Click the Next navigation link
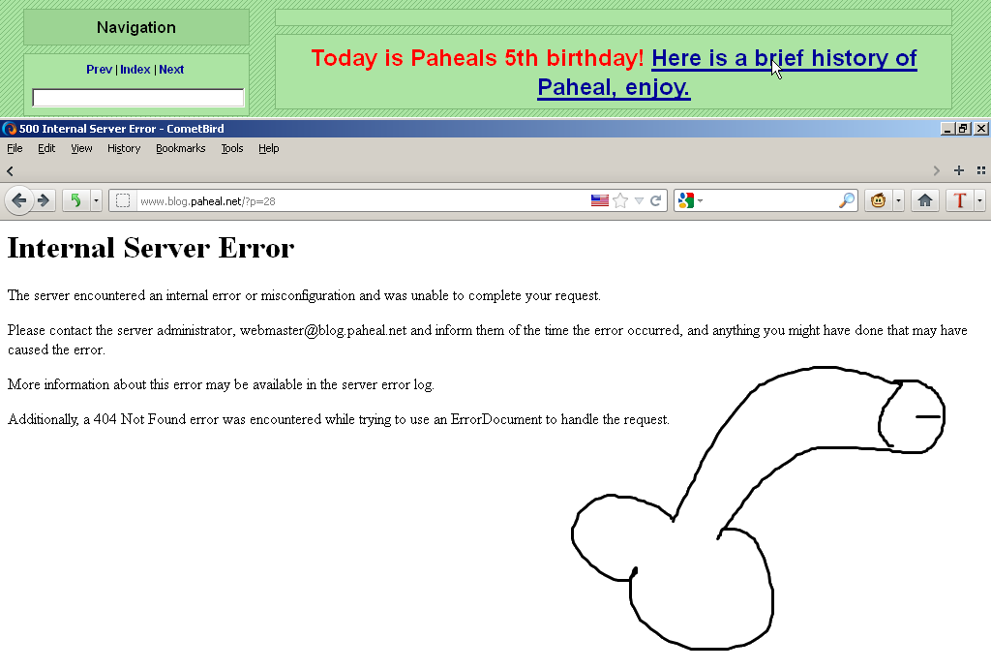This screenshot has width=991, height=669. tap(171, 70)
